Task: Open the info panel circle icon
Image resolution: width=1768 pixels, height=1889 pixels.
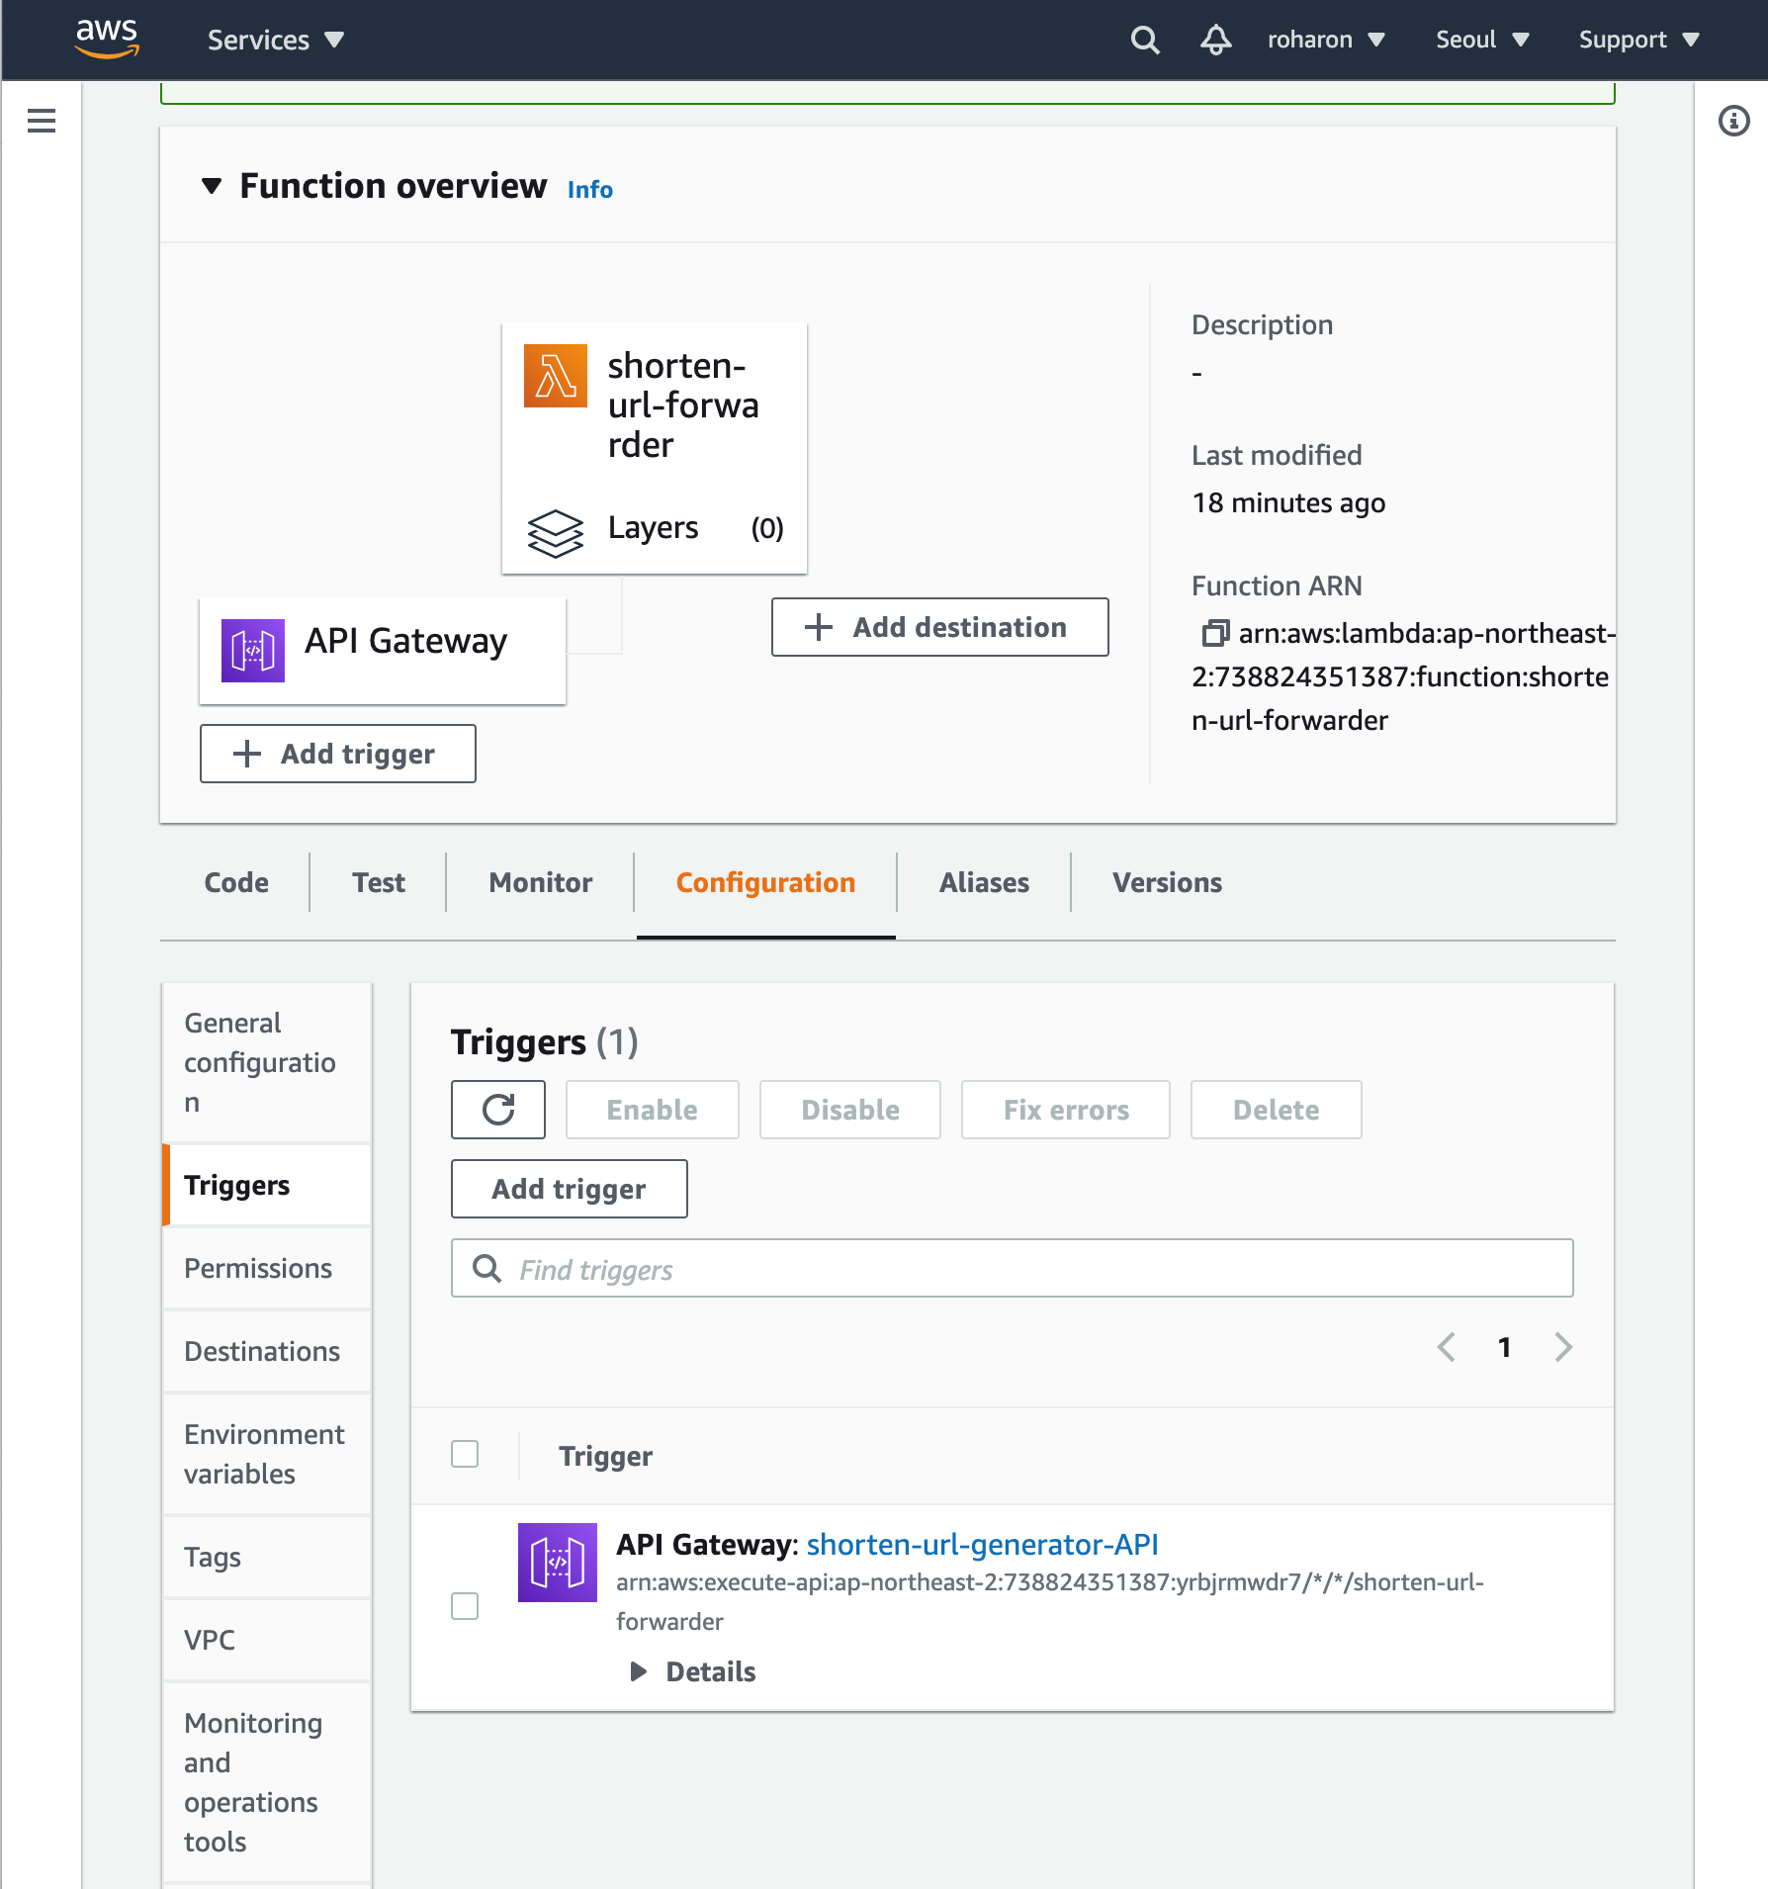Action: 1733,121
